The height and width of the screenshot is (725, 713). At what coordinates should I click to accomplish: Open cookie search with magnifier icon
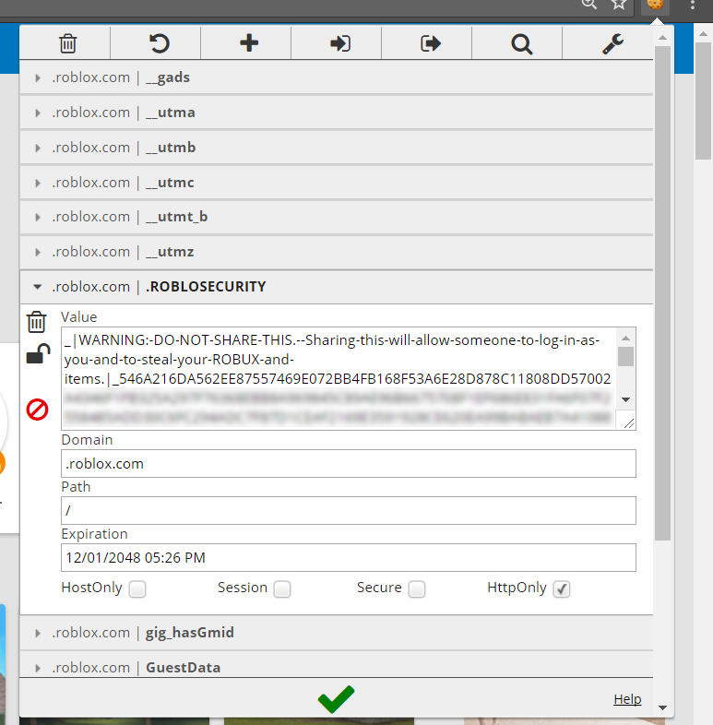click(x=521, y=44)
